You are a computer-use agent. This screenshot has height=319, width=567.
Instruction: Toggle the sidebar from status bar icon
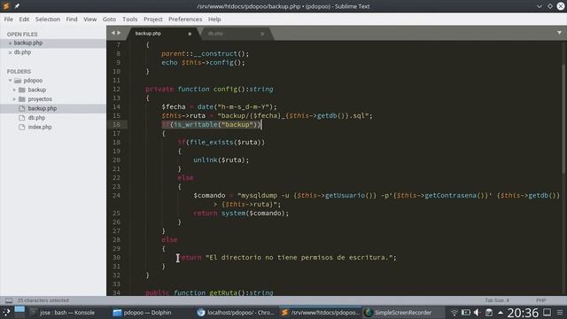pyautogui.click(x=9, y=300)
